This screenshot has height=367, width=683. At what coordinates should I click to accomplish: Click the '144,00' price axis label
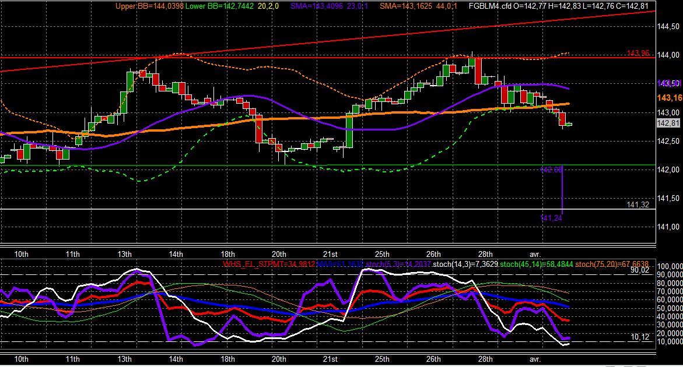(668, 55)
